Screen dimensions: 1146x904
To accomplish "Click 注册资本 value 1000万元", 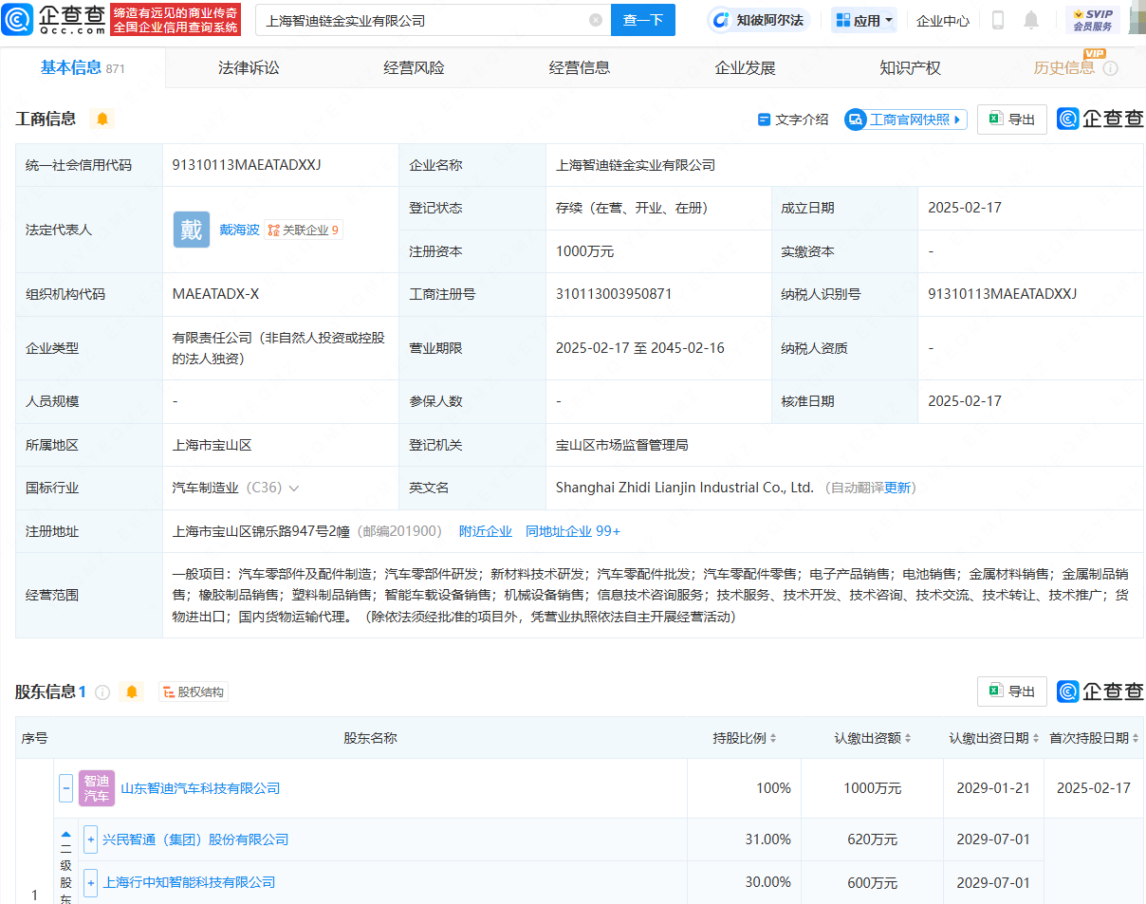I will tap(585, 251).
